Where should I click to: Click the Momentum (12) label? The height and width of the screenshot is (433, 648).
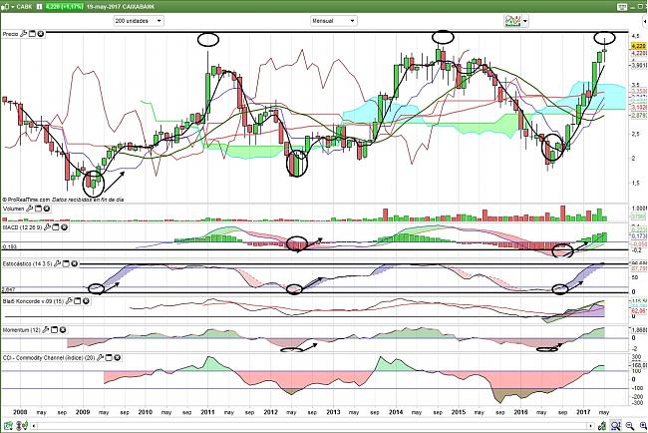click(22, 330)
